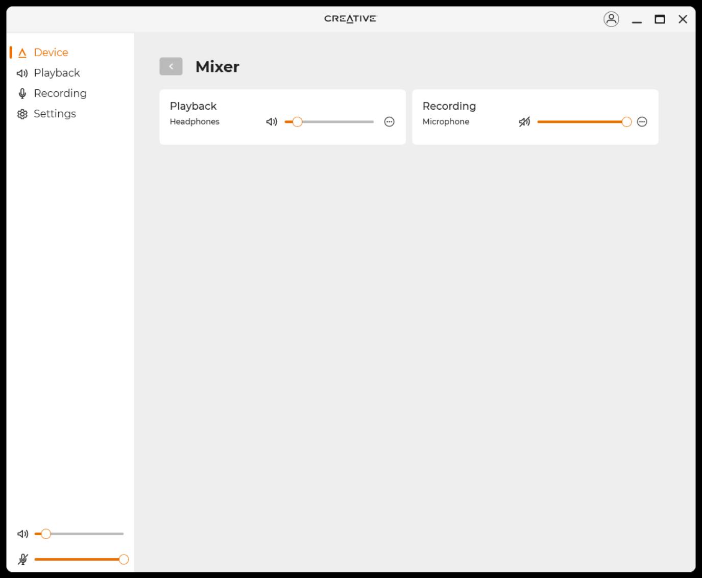Open the user account profile icon
Screen dimensions: 702x578
click(611, 19)
